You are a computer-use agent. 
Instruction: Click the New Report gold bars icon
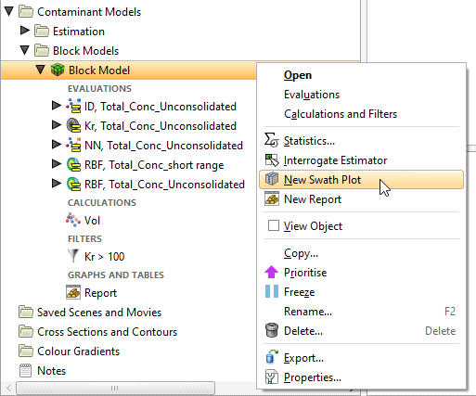pyautogui.click(x=272, y=198)
